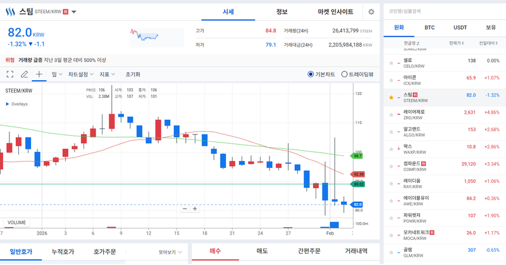This screenshot has width=506, height=265.
Task: Star the CELO/KRW coin as favorite
Action: tap(391, 63)
